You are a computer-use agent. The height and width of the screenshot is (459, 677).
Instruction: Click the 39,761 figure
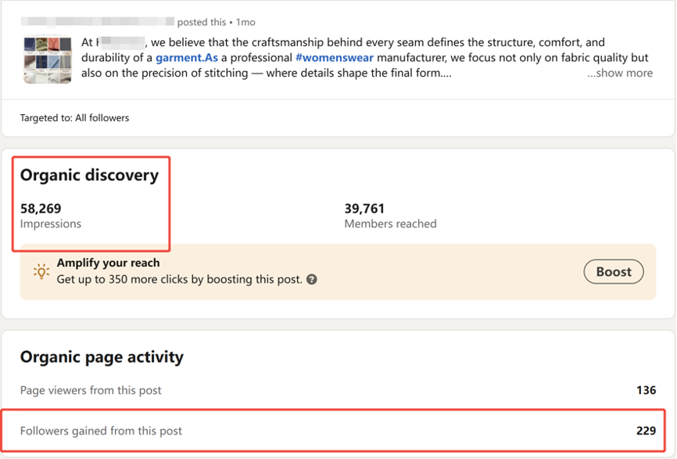coord(364,209)
